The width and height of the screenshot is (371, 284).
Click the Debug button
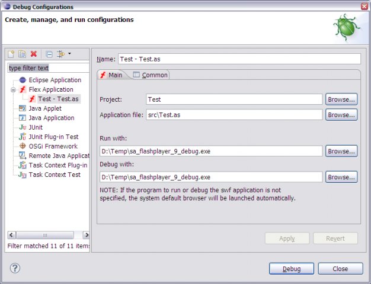click(292, 269)
